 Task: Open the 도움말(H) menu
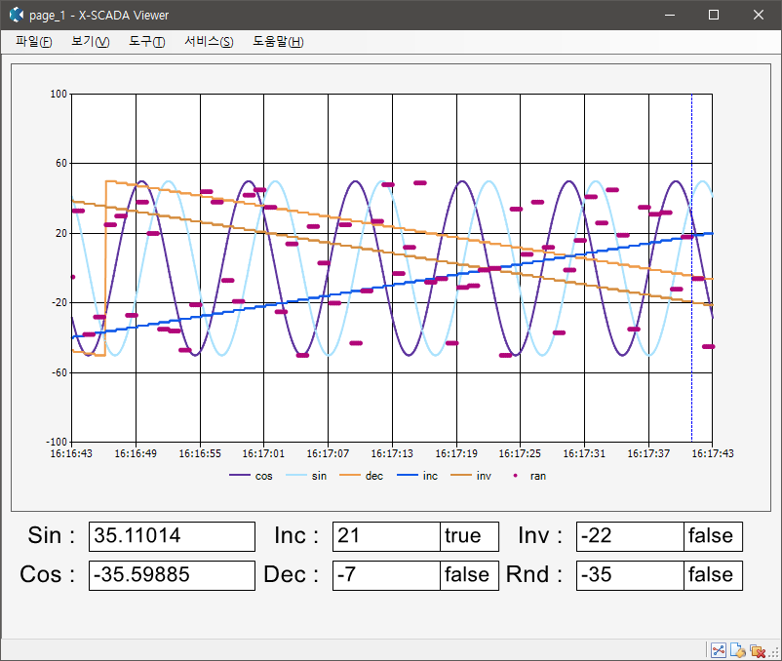pos(278,41)
